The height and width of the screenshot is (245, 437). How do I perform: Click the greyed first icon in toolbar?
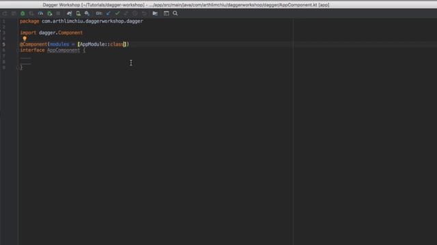coord(5,14)
